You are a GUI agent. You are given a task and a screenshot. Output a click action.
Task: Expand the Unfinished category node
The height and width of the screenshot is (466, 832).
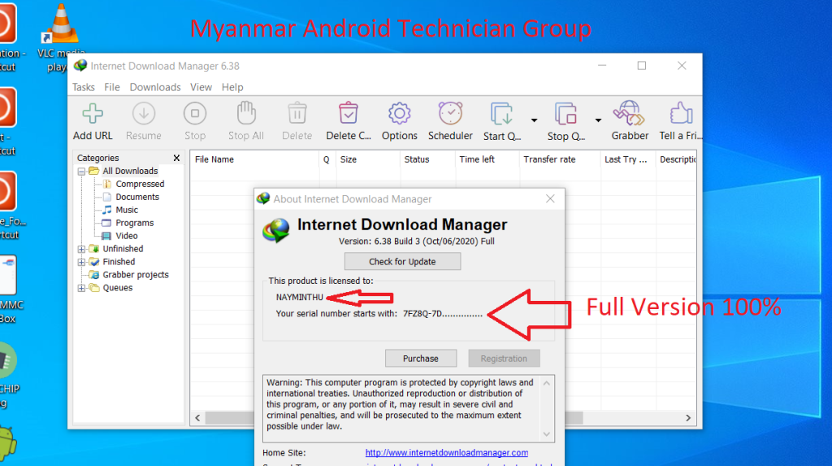point(81,249)
